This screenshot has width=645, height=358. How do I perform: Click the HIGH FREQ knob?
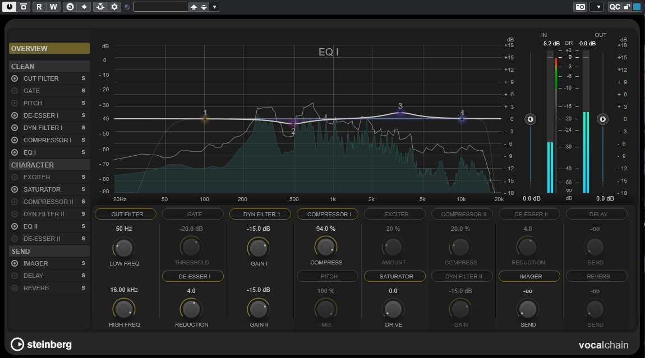(124, 309)
